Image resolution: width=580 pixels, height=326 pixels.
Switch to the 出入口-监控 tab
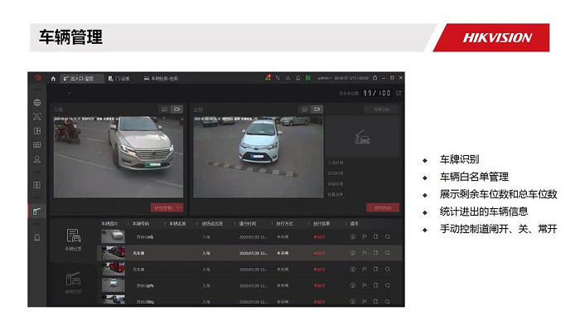pyautogui.click(x=79, y=79)
